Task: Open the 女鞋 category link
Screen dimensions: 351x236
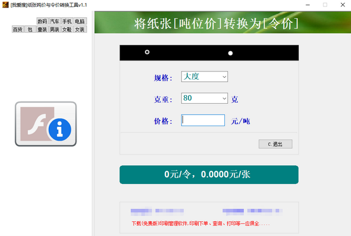Action: coord(67,29)
